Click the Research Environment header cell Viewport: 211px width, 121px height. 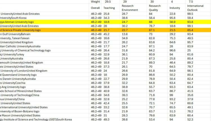pos(130,8)
